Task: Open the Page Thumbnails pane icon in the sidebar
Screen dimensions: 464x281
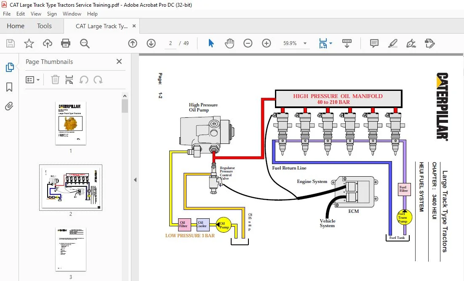Action: (9, 67)
